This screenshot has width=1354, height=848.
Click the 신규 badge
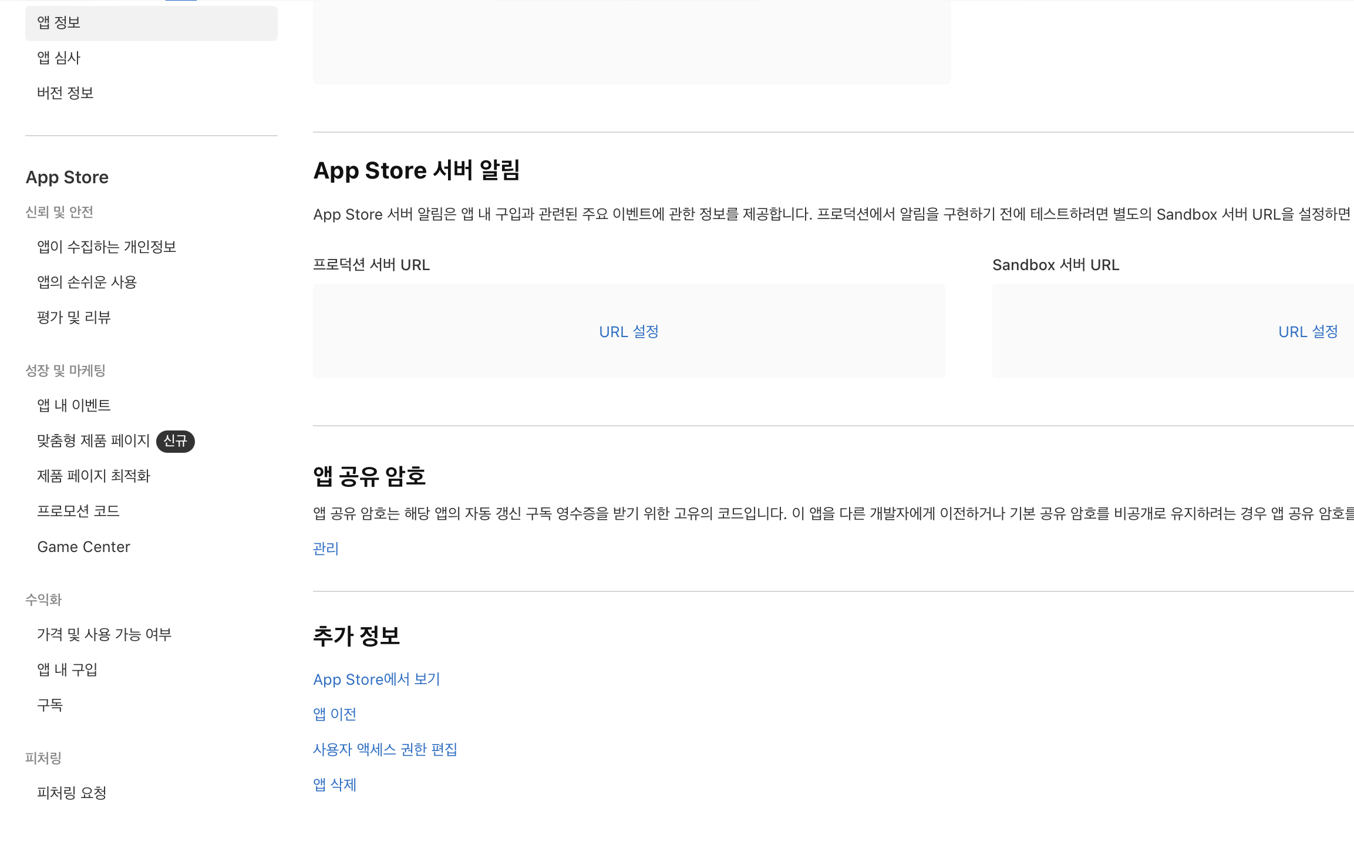click(x=175, y=441)
